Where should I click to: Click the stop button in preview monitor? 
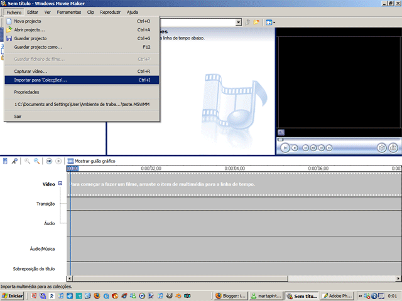(x=295, y=148)
